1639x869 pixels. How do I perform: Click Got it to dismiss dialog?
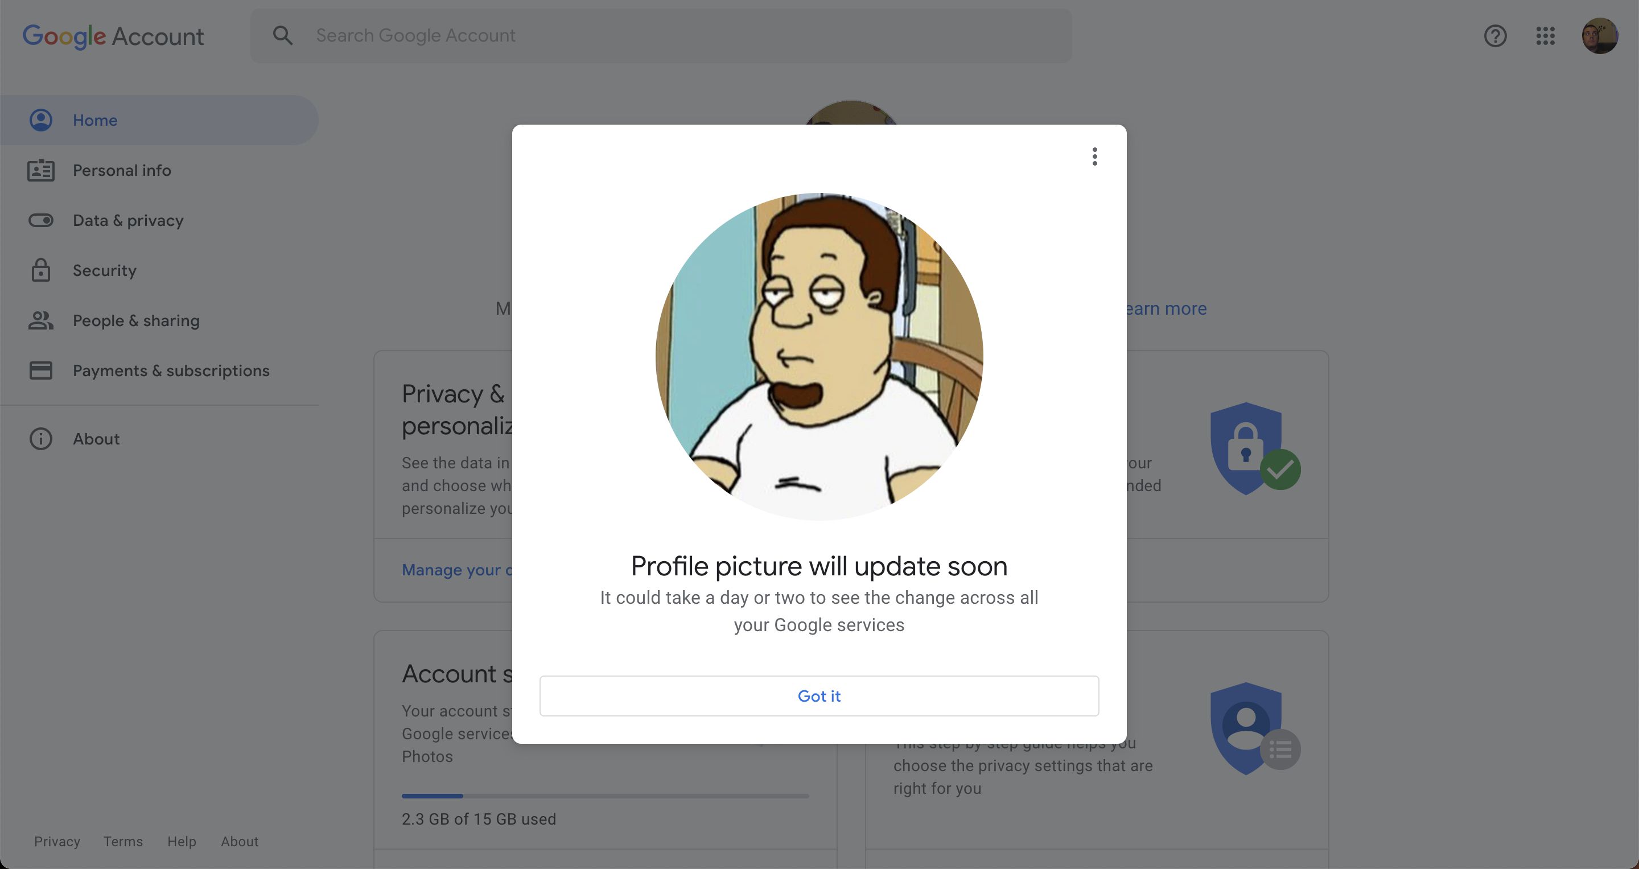818,695
